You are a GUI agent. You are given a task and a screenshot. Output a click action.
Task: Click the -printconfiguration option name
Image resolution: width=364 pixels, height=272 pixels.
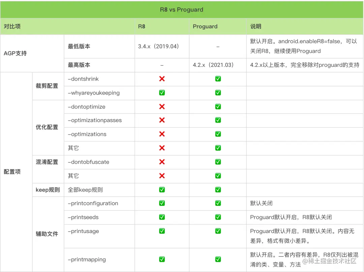(x=93, y=203)
